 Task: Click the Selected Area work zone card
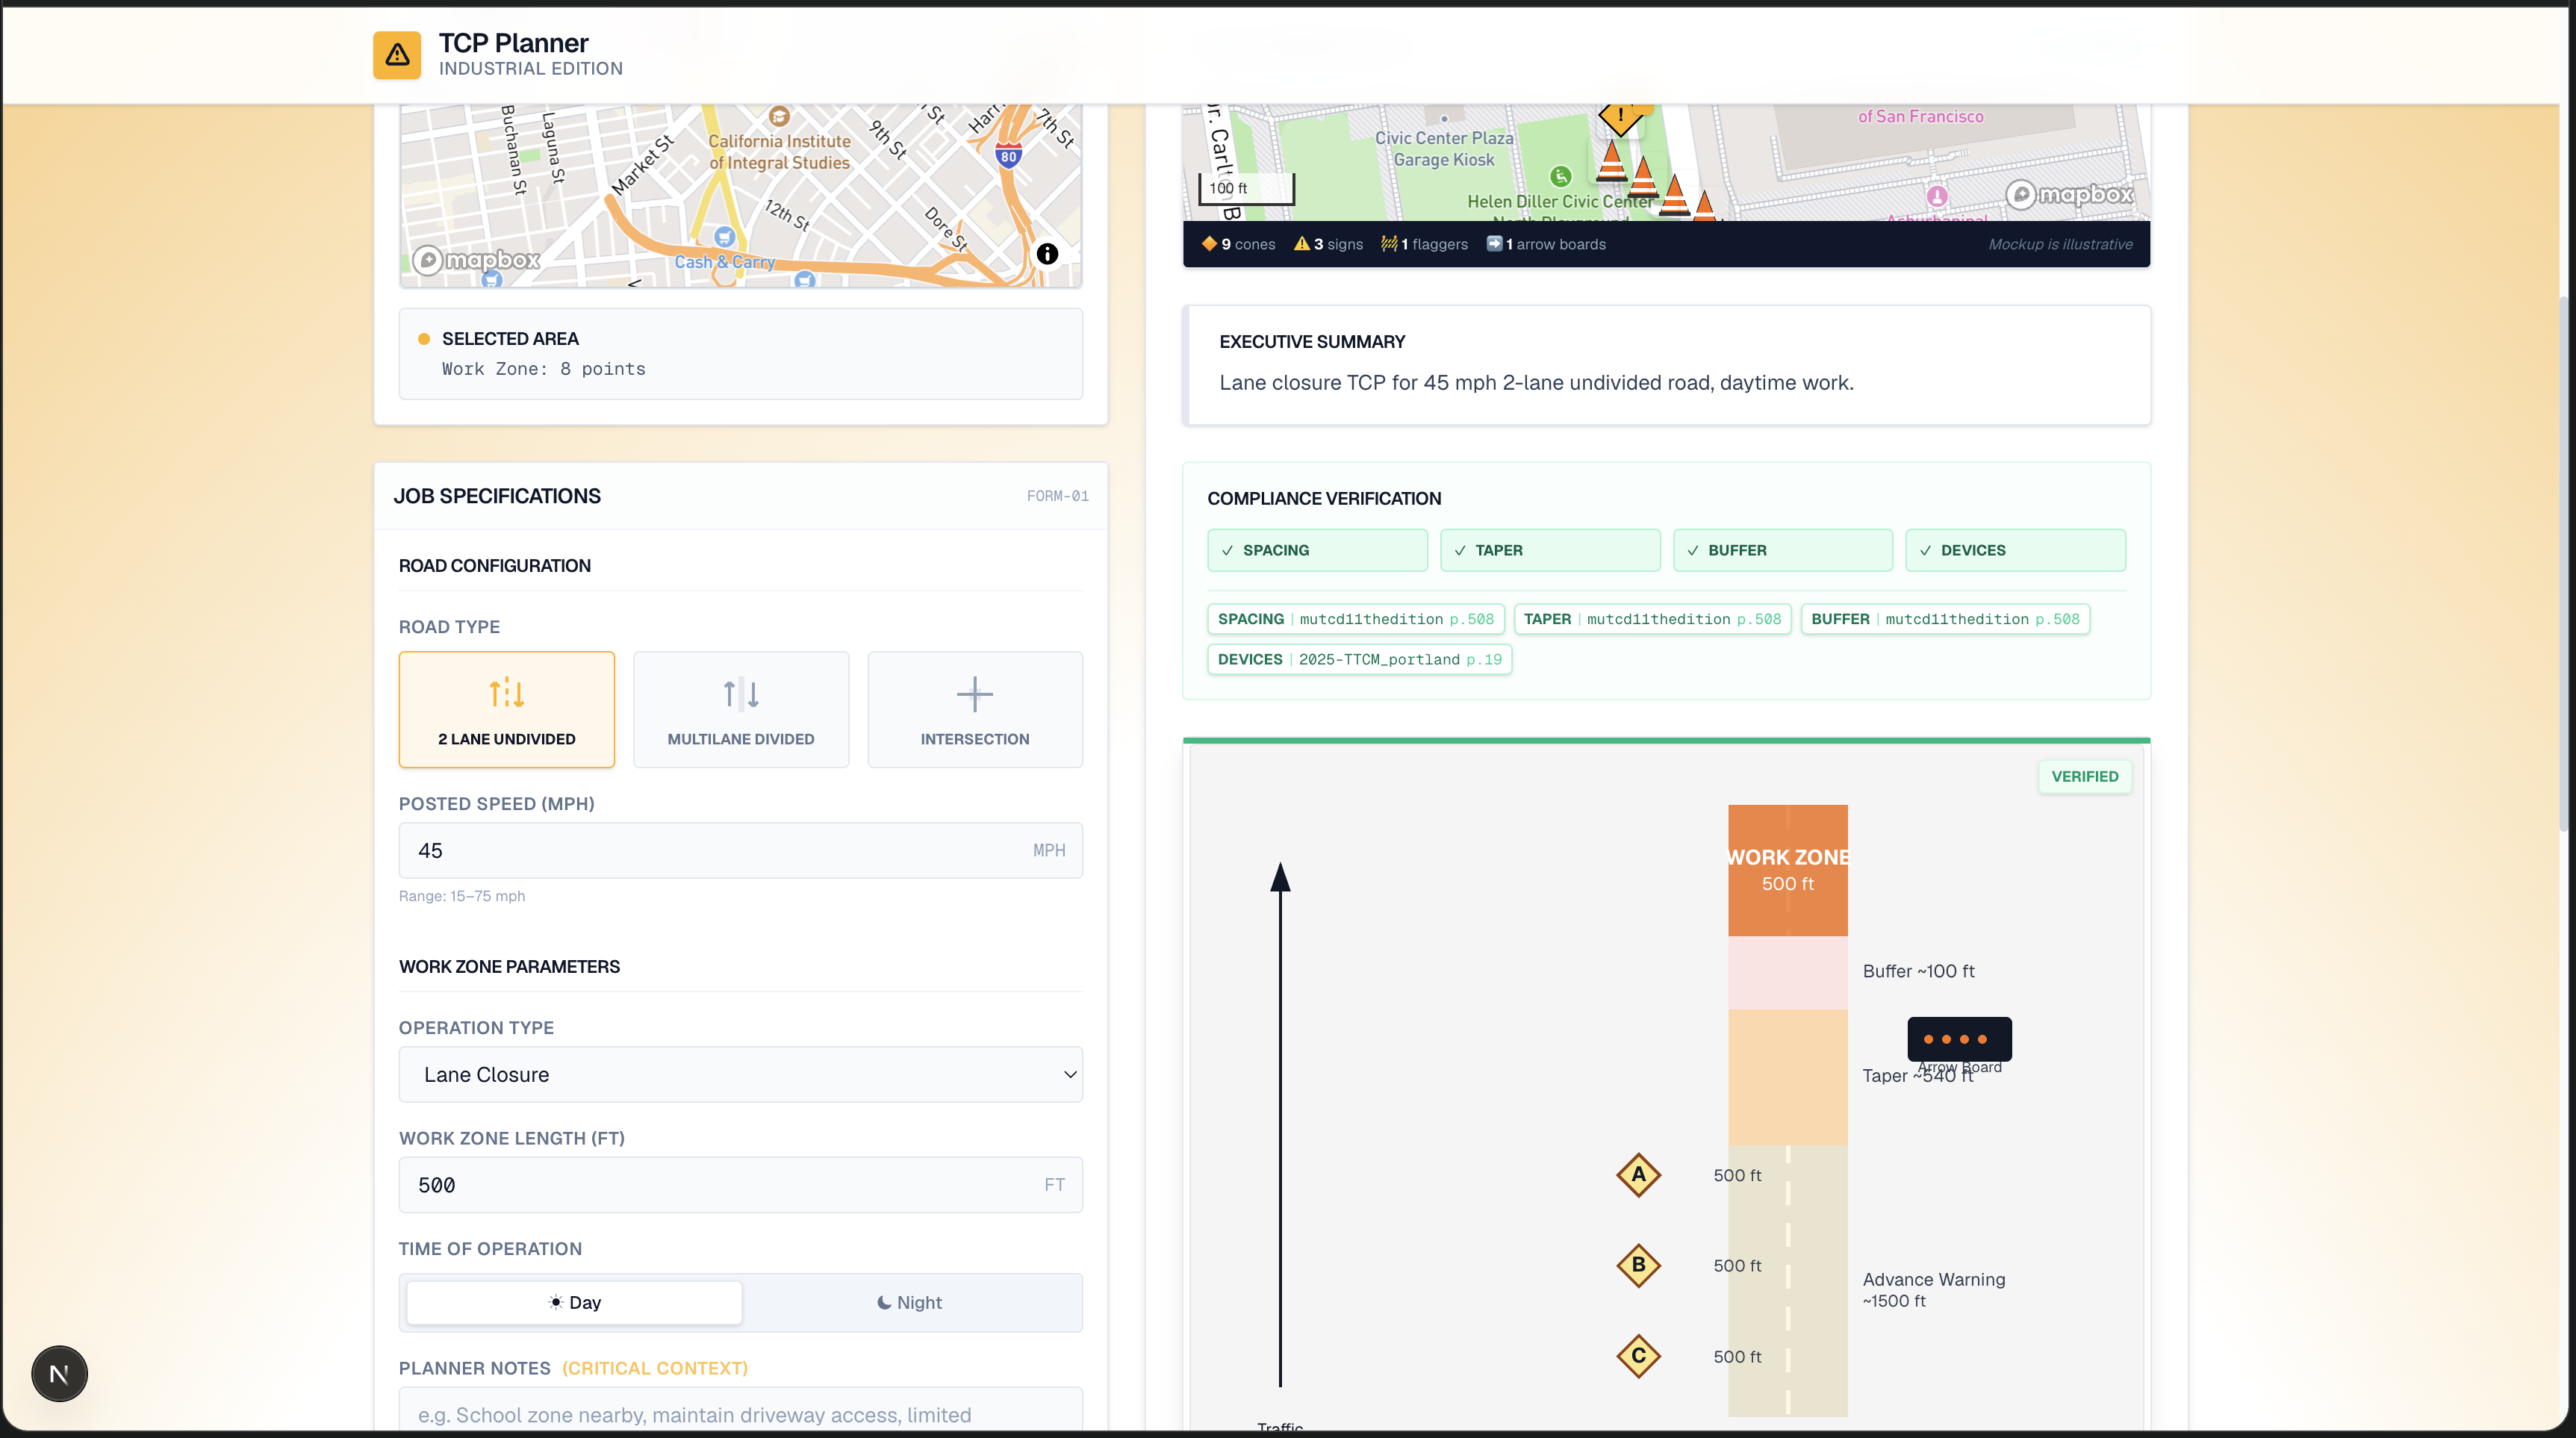[x=740, y=353]
